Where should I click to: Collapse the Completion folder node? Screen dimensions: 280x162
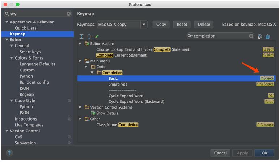(92, 73)
